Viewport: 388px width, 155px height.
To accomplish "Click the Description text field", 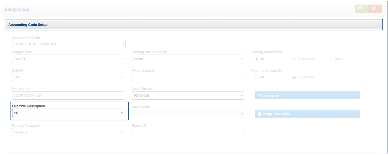I will pyautogui.click(x=68, y=95).
